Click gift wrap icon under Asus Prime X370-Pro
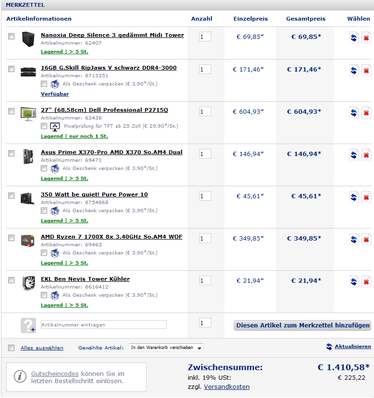This screenshot has width=374, height=398. [x=55, y=169]
